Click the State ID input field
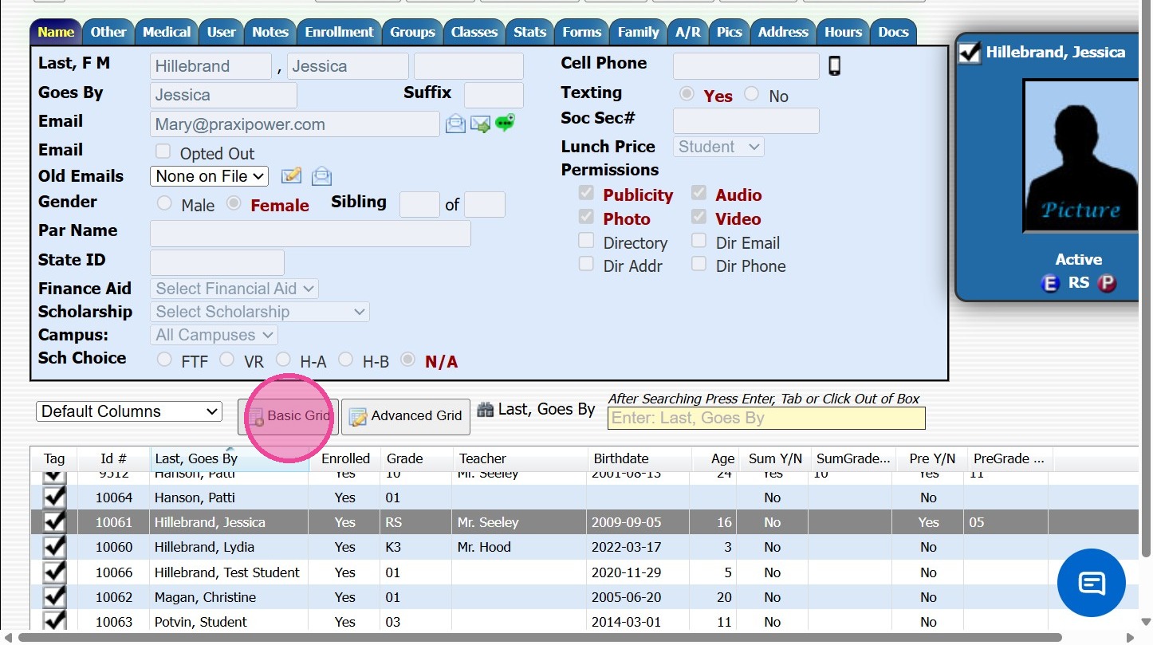Image resolution: width=1153 pixels, height=645 pixels. point(217,262)
